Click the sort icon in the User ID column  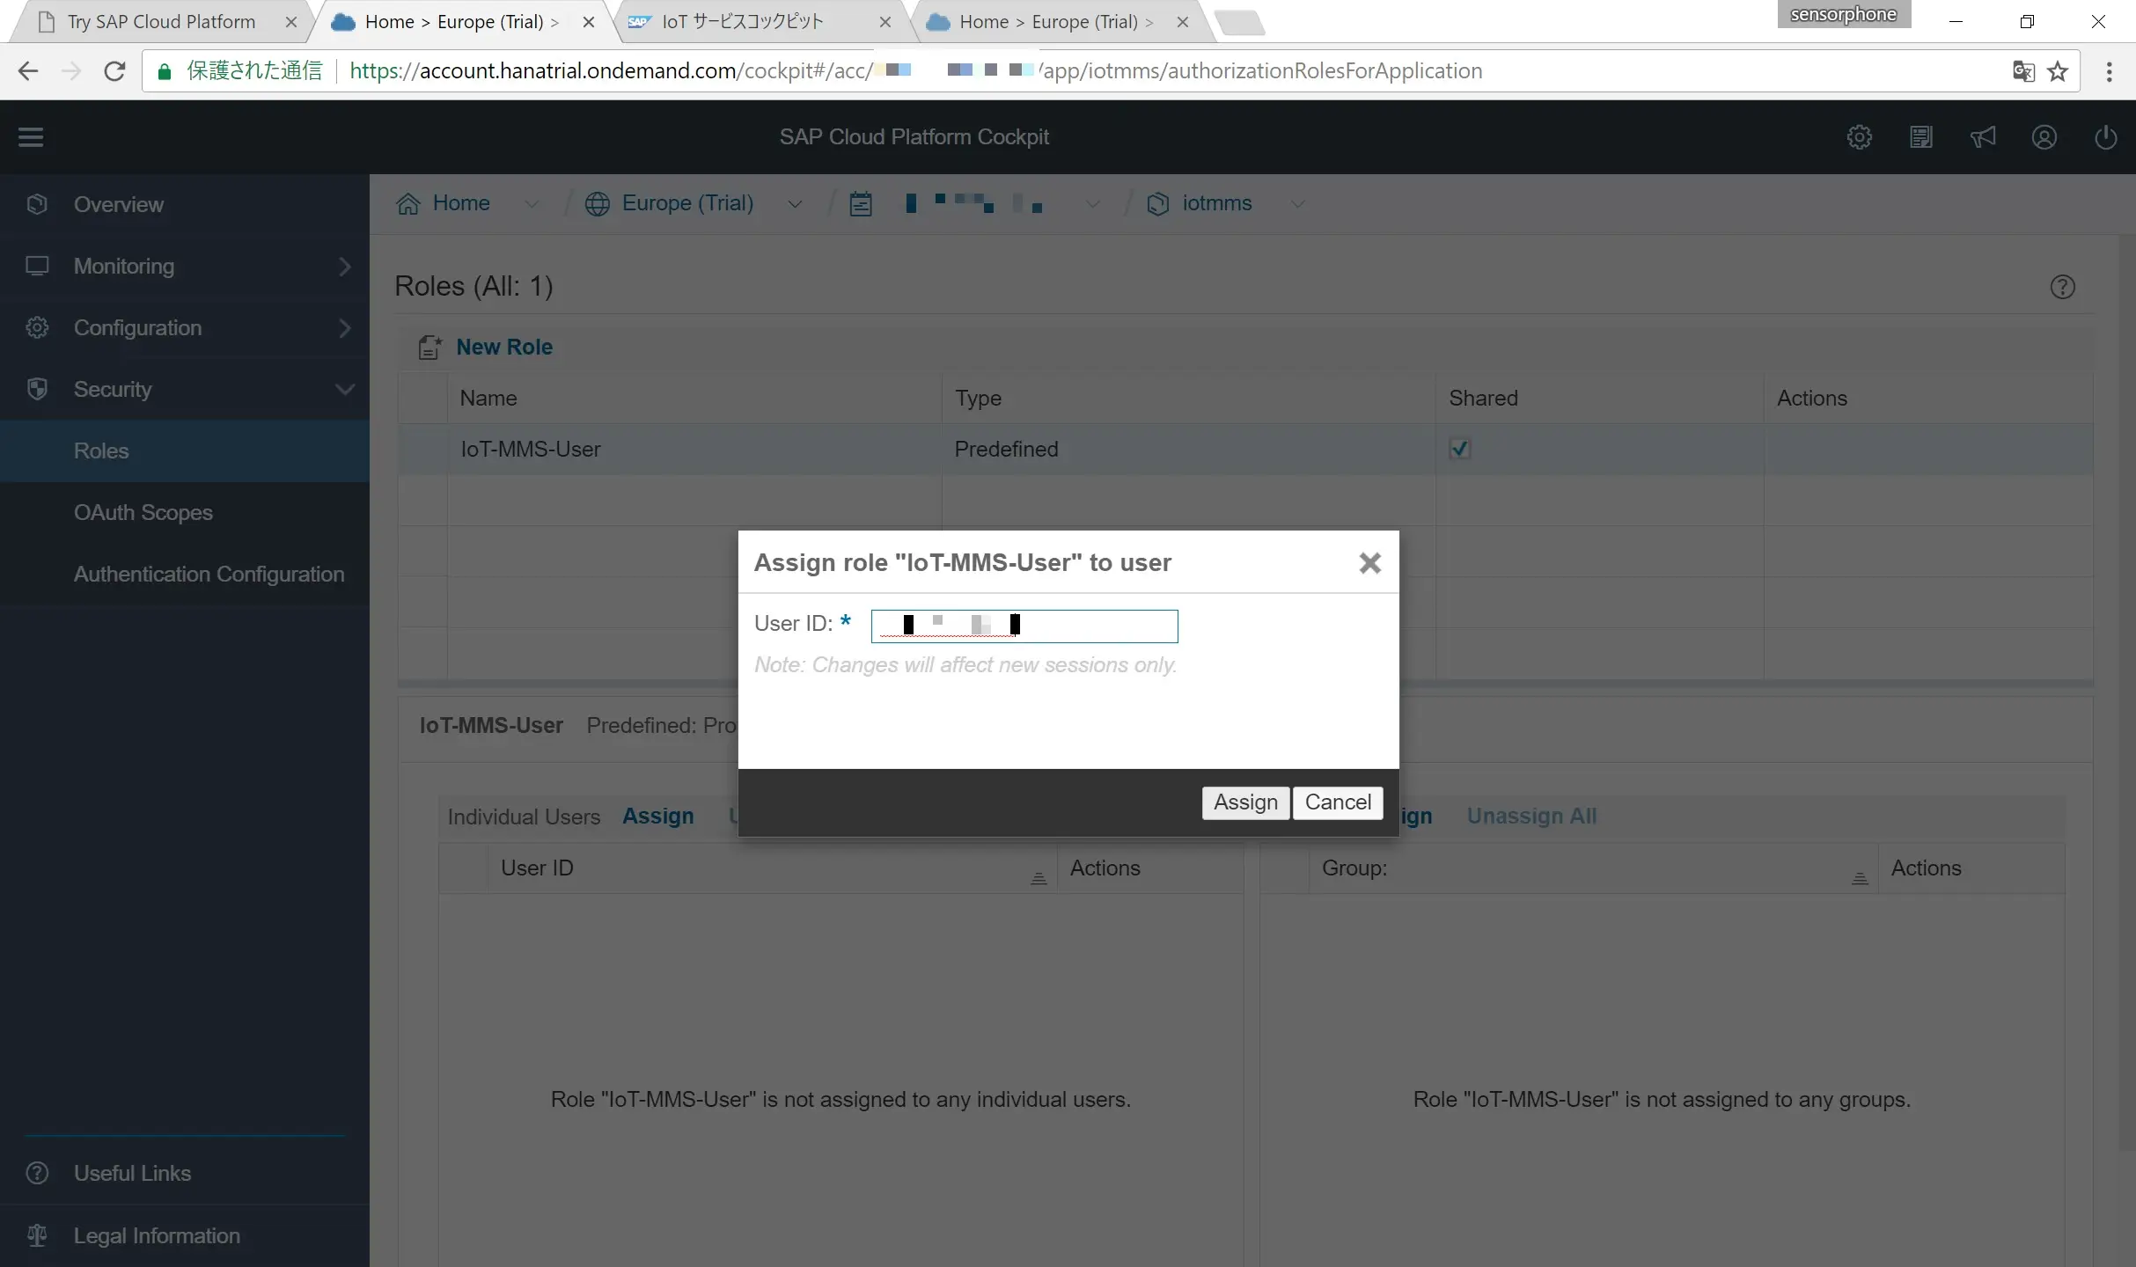point(1039,878)
